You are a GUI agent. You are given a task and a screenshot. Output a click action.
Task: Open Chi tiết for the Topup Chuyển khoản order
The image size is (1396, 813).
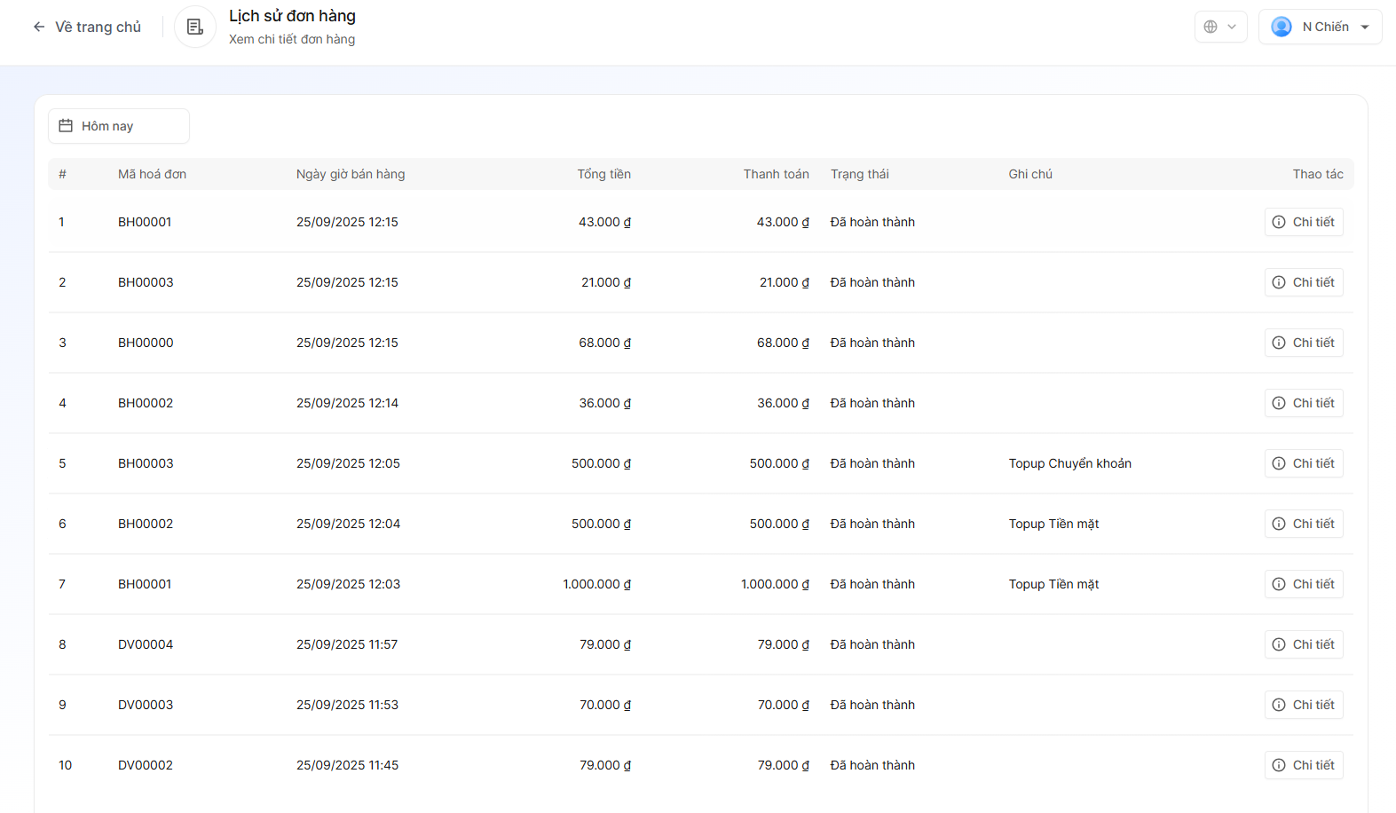[1304, 463]
